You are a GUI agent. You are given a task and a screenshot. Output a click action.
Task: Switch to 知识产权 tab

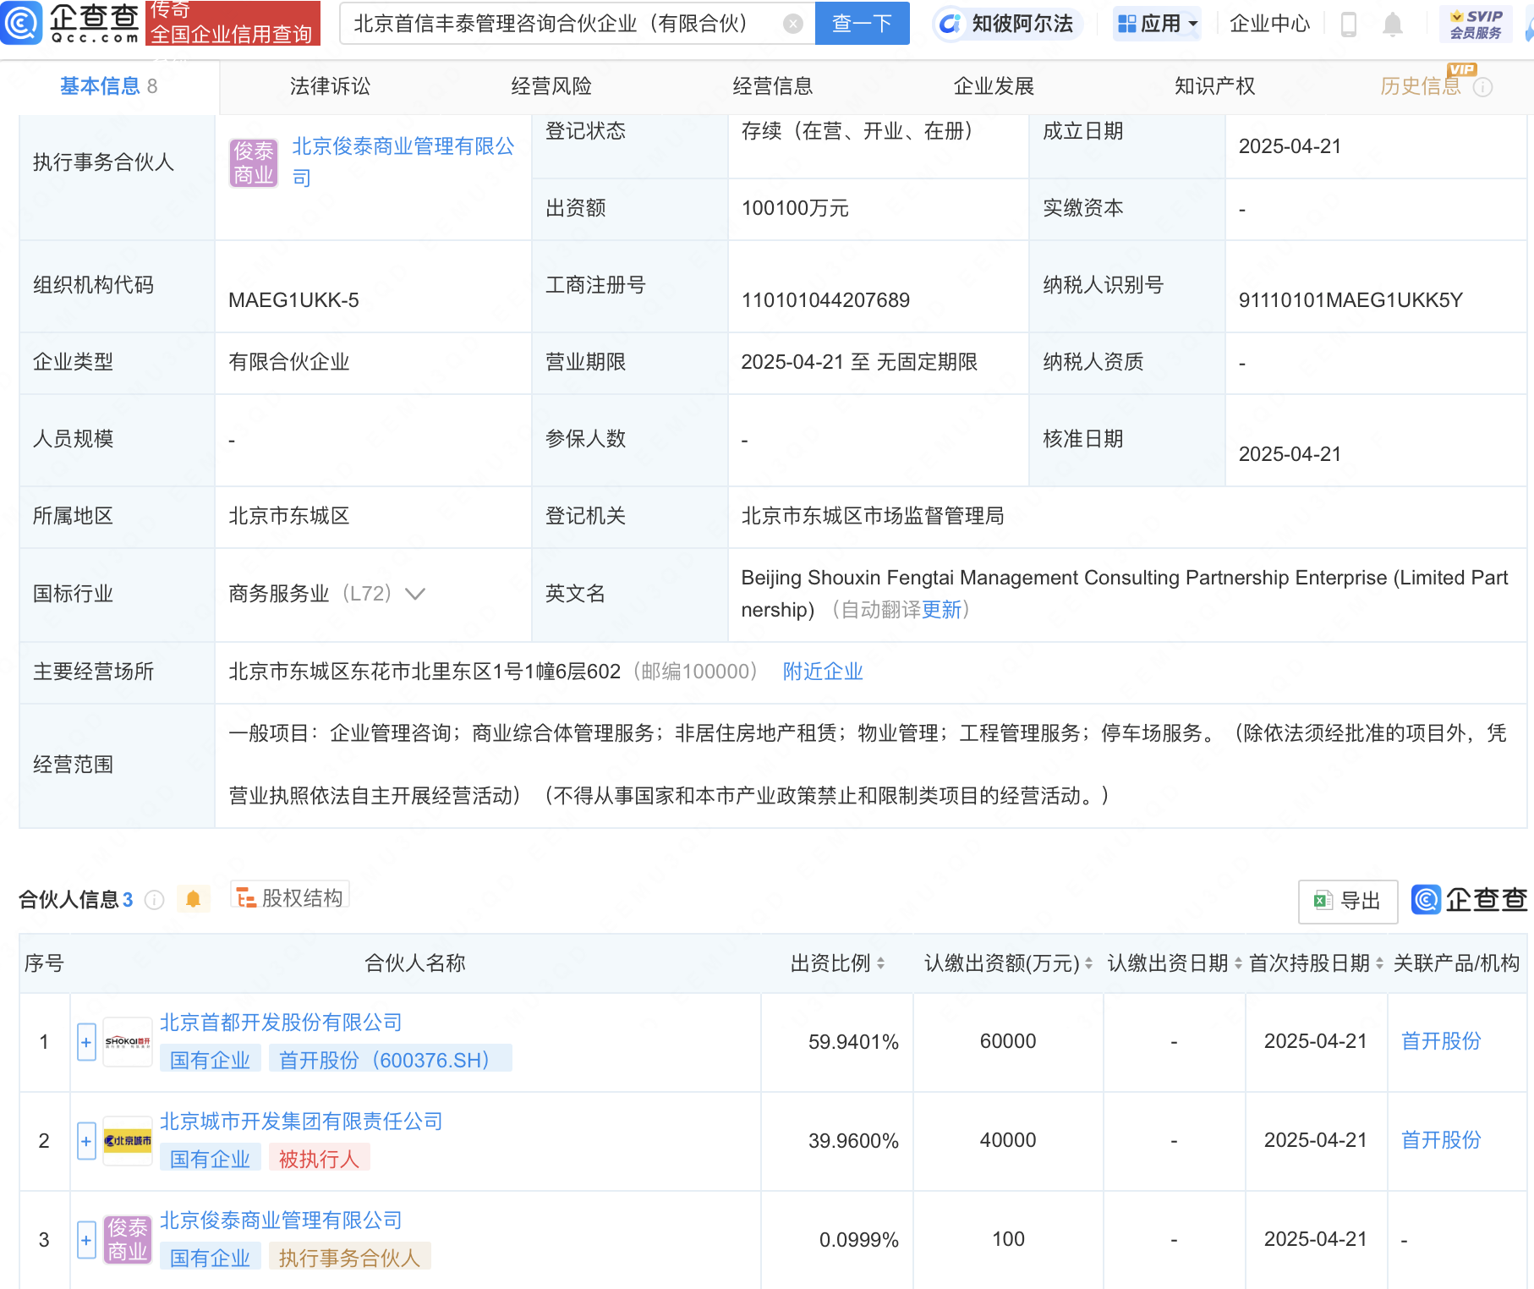[x=1214, y=86]
